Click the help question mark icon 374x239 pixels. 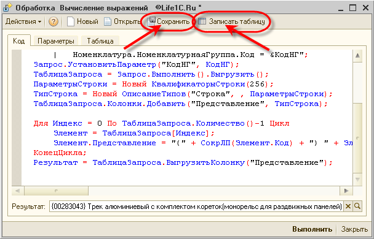click(x=54, y=21)
